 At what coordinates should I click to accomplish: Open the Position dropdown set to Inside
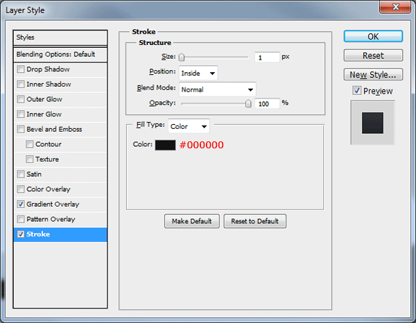(x=198, y=73)
